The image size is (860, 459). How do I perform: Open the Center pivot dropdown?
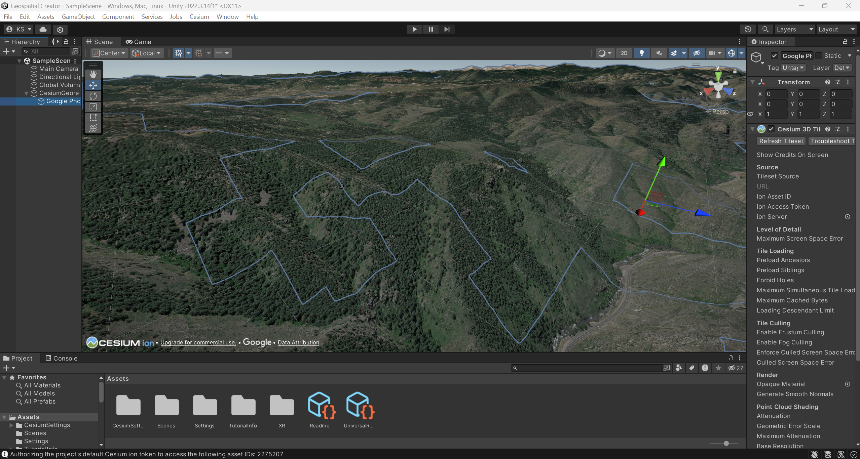[109, 53]
